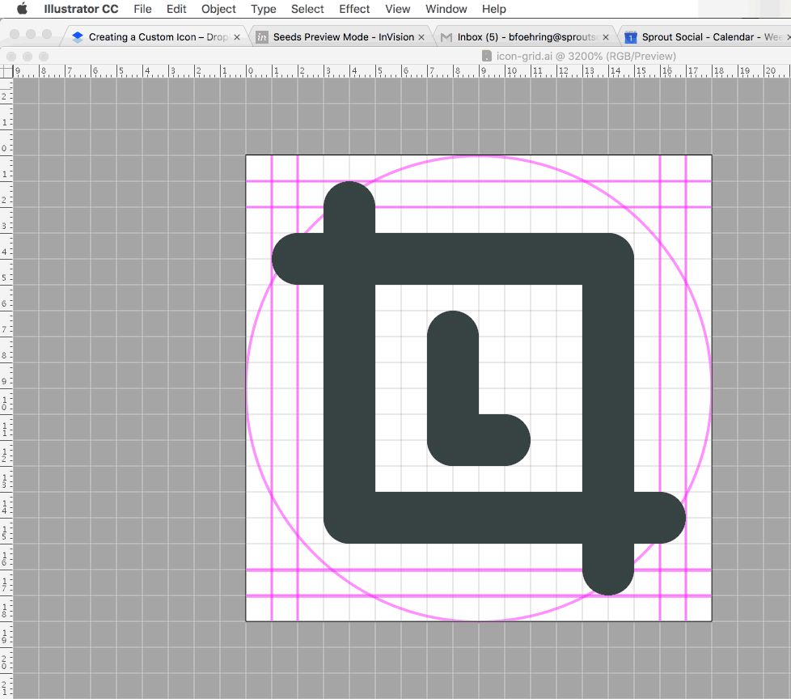Close the Creating a Custom Icon tab
Screen dimensions: 791x699
(x=237, y=36)
